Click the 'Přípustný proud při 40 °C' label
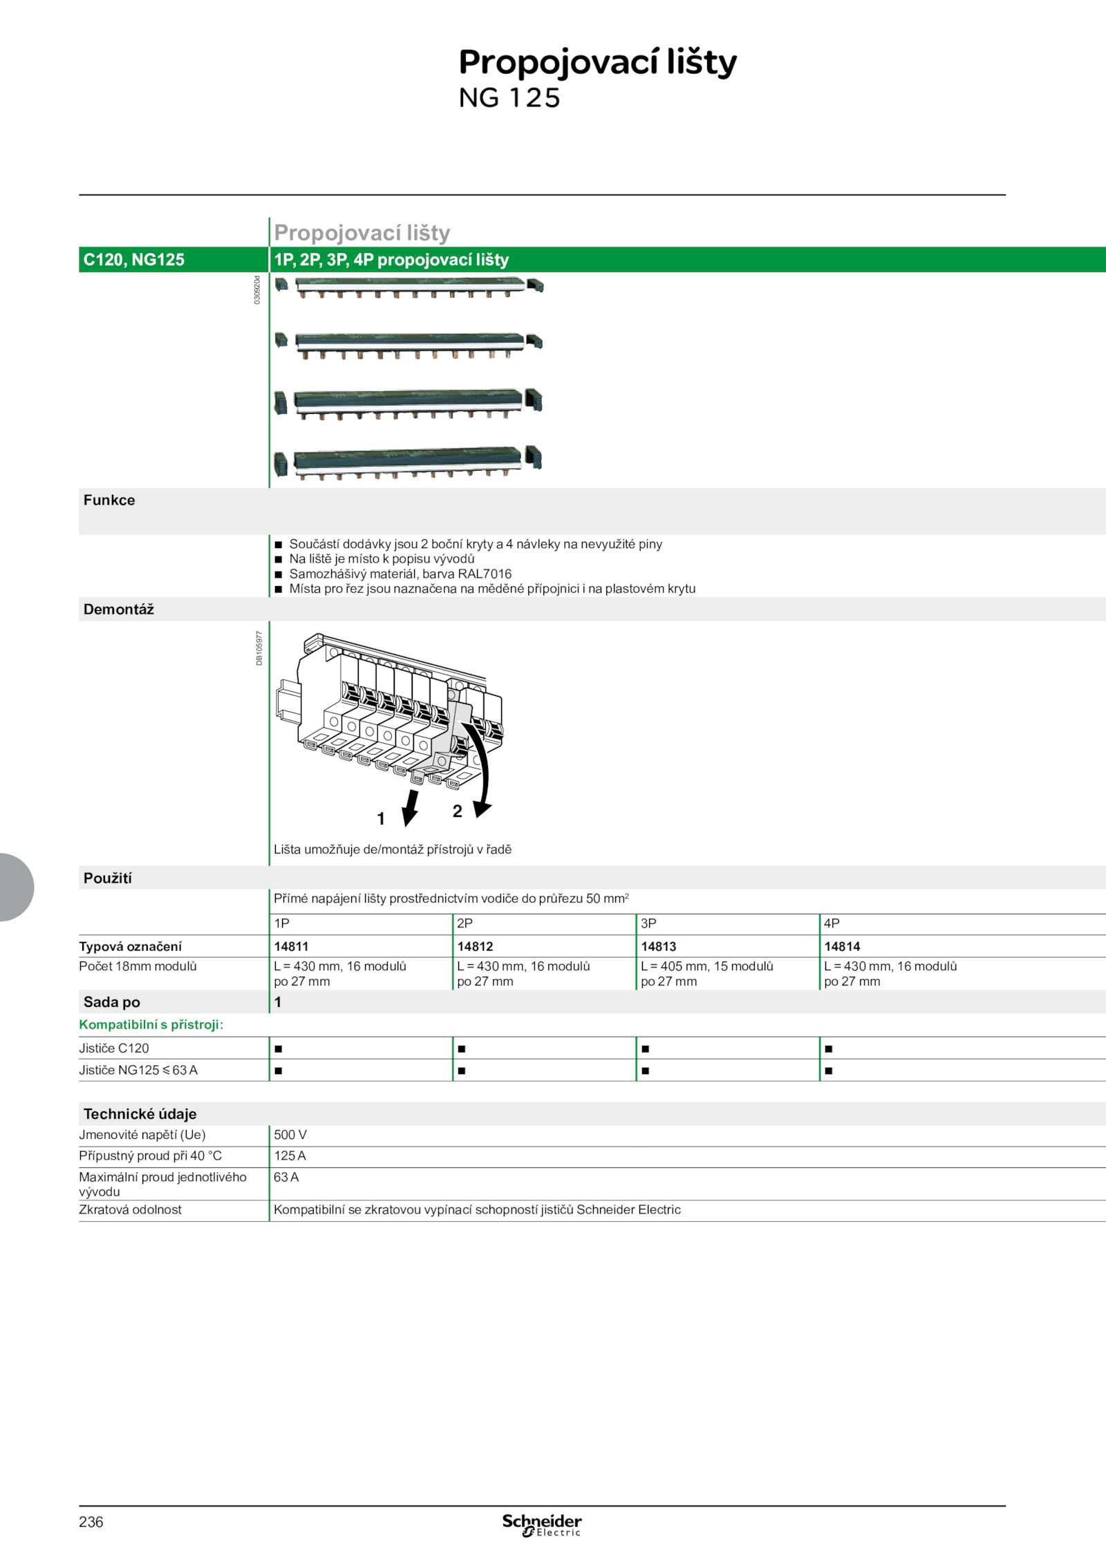Image resolution: width=1106 pixels, height=1564 pixels. tap(150, 1156)
